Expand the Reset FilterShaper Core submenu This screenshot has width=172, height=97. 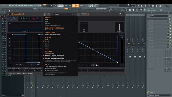pos(77,25)
